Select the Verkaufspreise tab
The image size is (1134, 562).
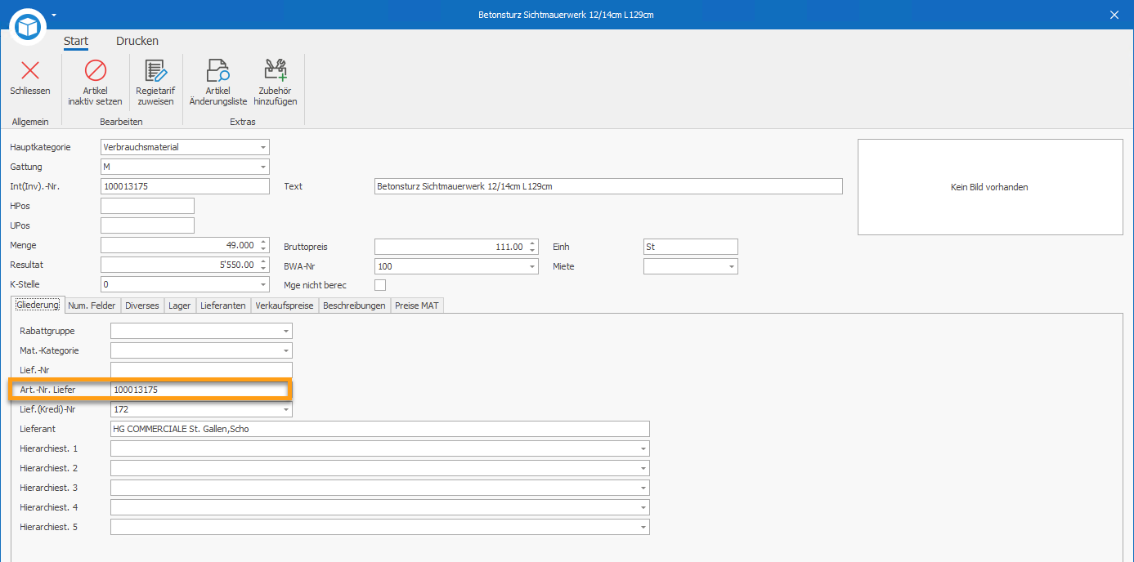284,306
